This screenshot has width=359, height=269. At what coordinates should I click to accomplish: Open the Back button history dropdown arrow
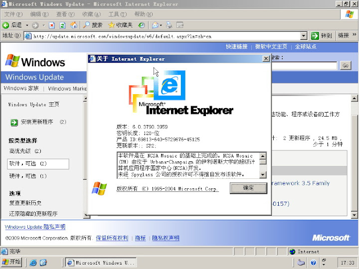(27, 25)
